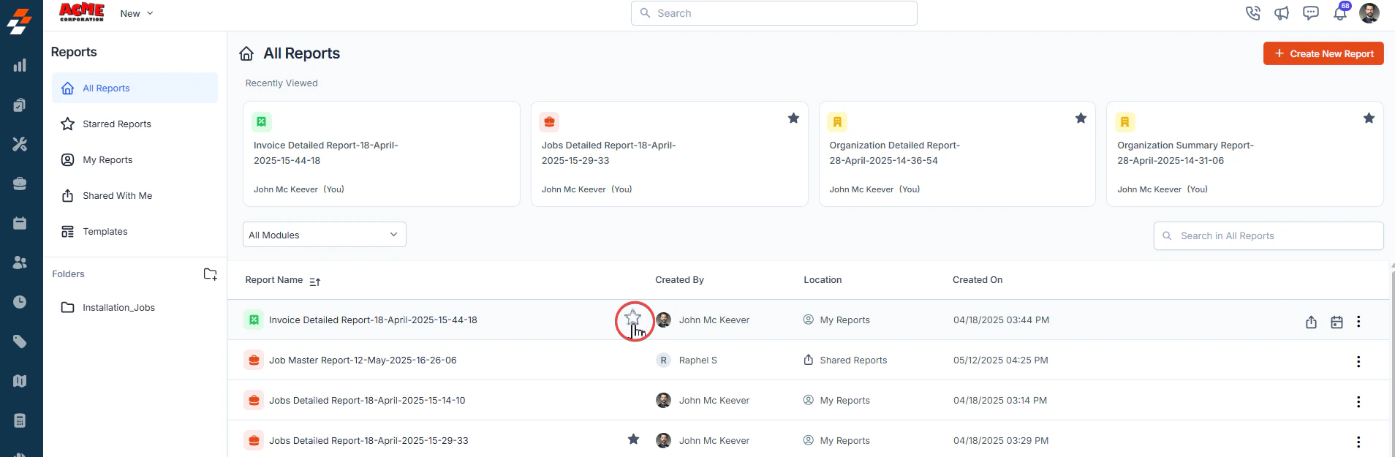The image size is (1395, 457).
Task: Click the home icon beside All Reports title
Action: tap(246, 53)
